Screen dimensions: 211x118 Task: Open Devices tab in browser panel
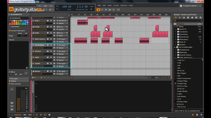pos(176,17)
